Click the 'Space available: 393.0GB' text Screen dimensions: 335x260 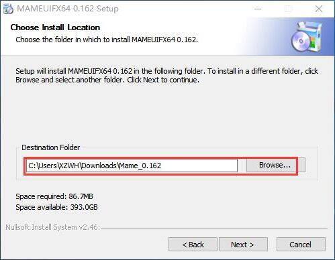pyautogui.click(x=56, y=207)
